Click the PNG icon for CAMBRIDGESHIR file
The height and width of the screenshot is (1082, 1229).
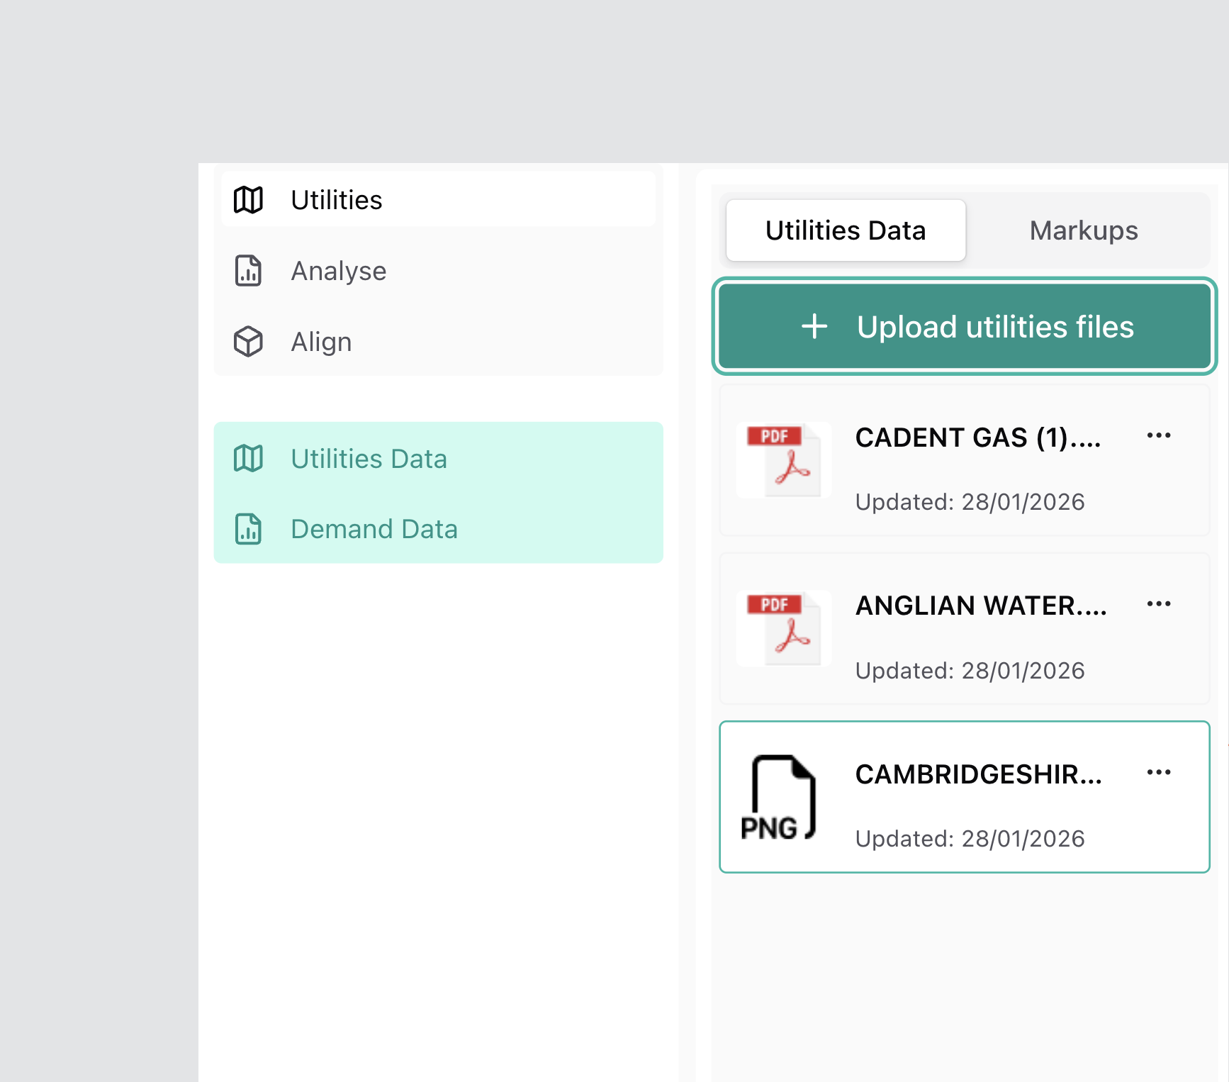tap(779, 798)
